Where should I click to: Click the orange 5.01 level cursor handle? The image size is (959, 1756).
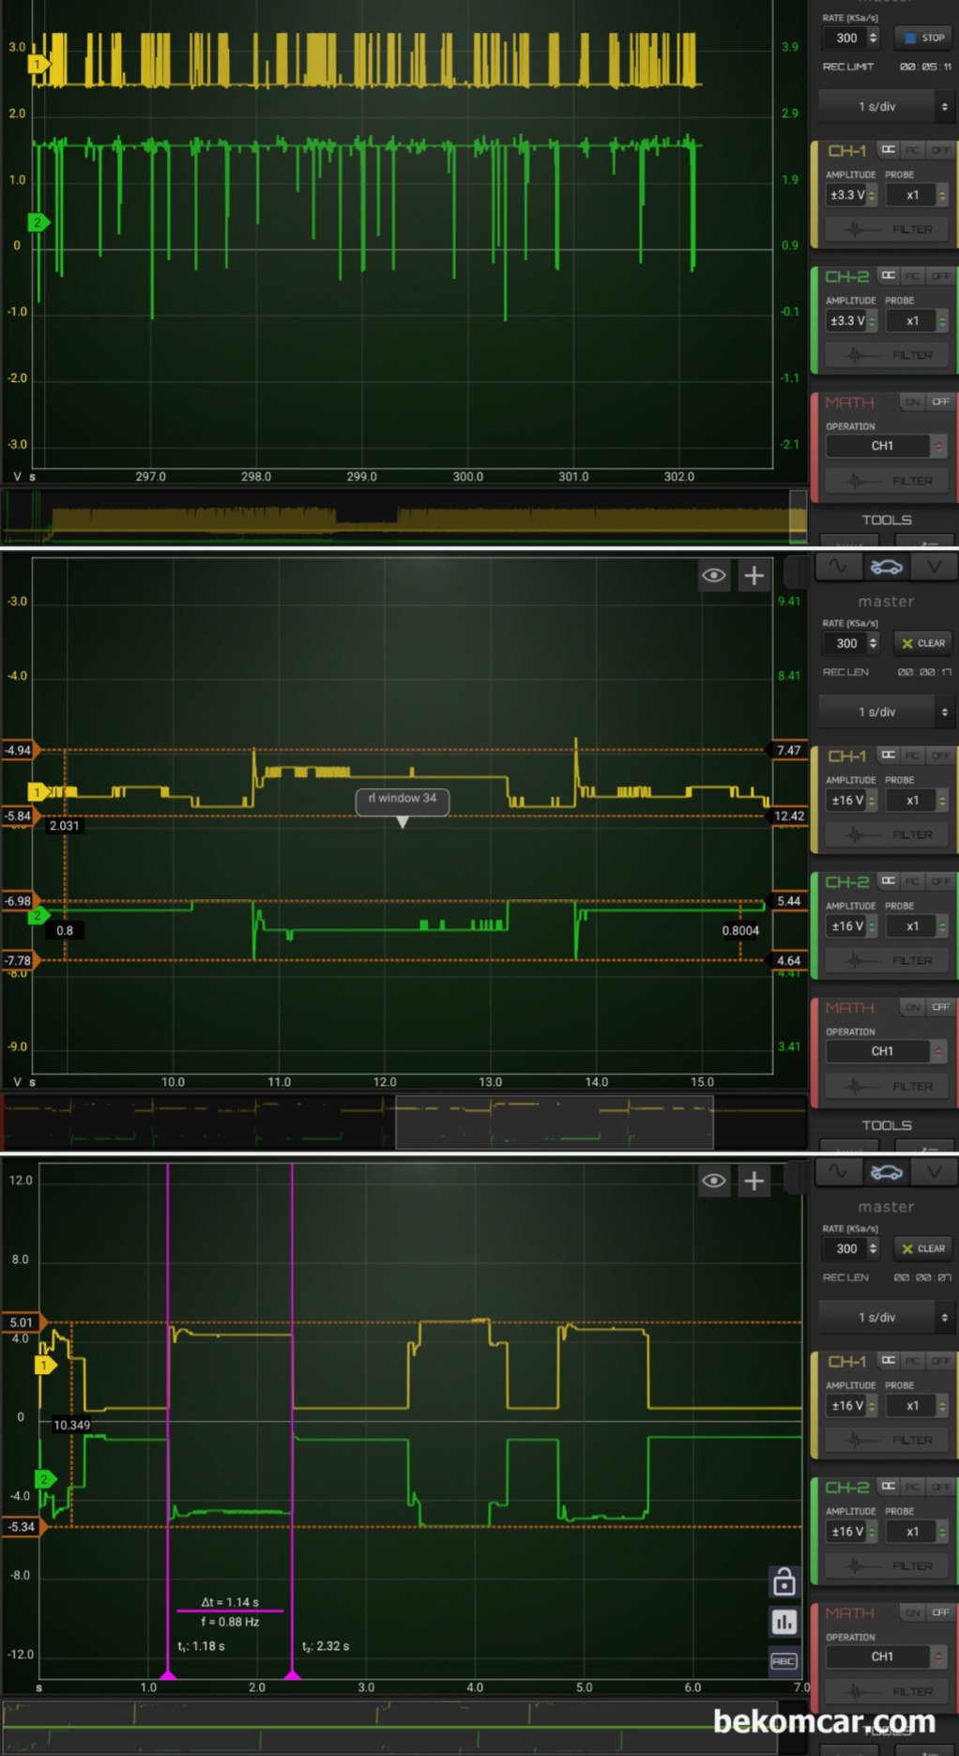tap(23, 1322)
